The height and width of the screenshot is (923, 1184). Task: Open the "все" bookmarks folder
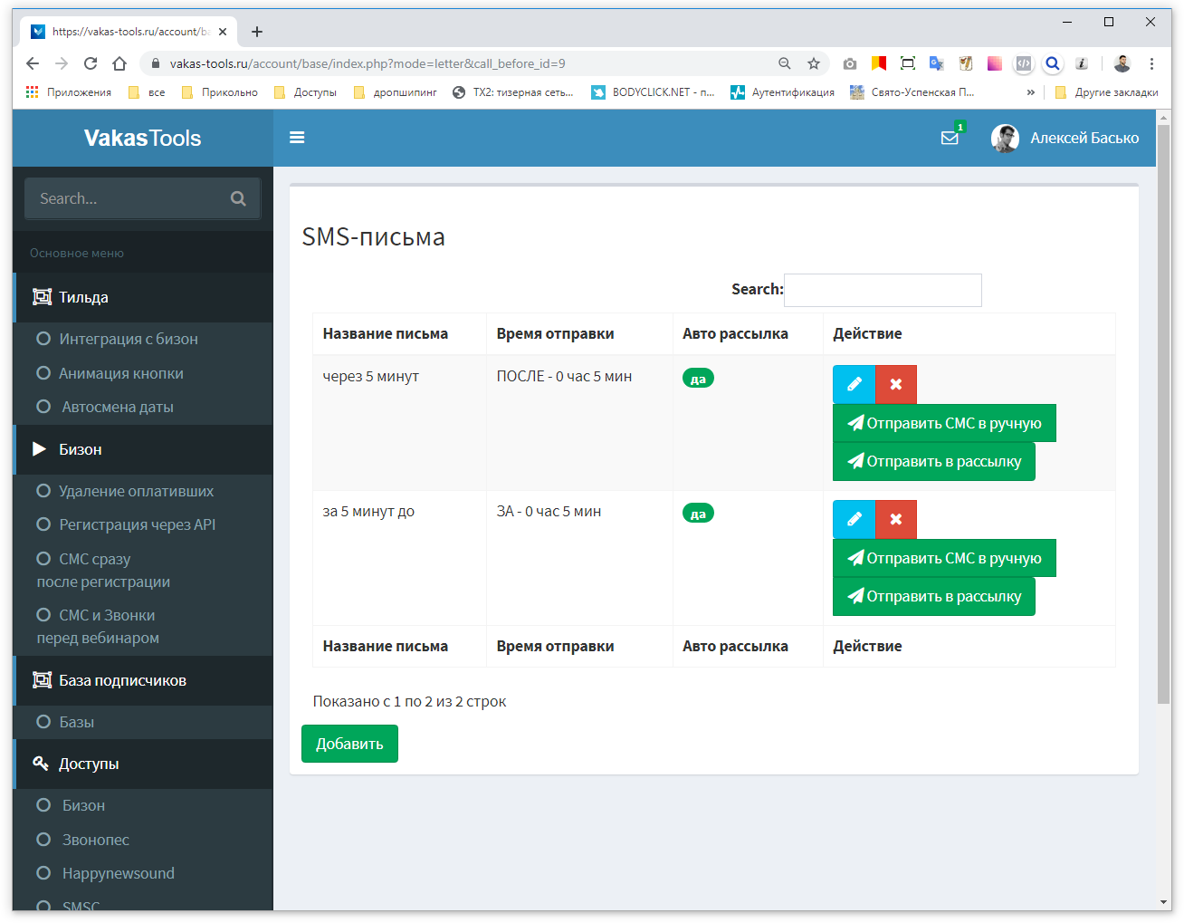147,92
